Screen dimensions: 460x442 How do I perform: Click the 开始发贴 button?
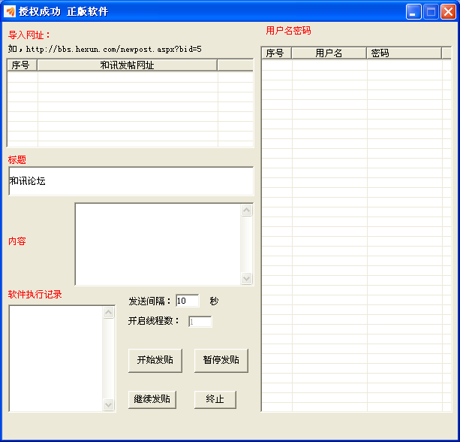tap(155, 361)
